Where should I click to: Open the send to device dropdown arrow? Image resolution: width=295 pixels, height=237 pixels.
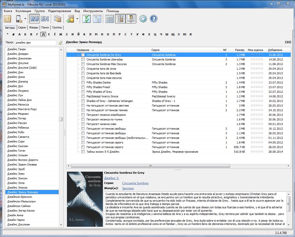coord(25,19)
